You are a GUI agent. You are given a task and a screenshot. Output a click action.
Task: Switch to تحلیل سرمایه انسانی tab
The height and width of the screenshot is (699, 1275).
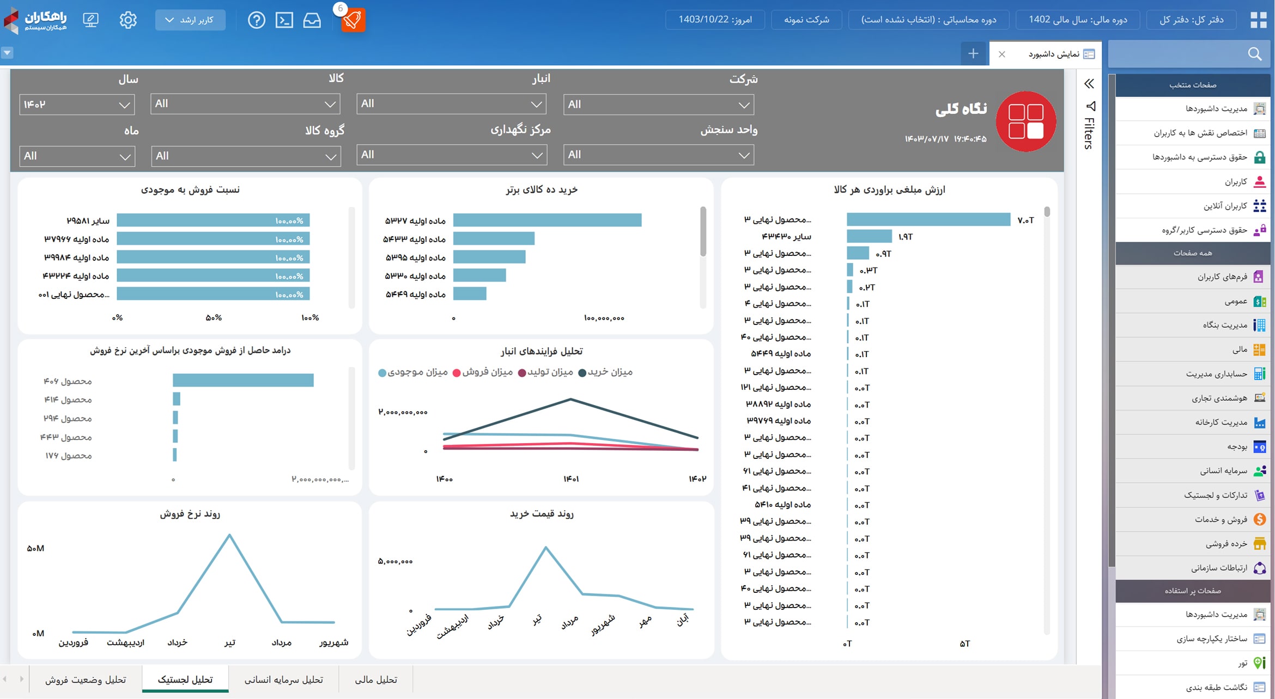click(283, 679)
